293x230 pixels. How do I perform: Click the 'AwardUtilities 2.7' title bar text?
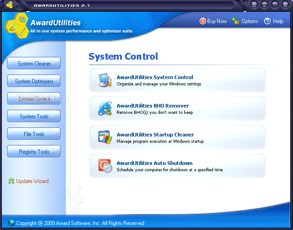click(x=62, y=5)
